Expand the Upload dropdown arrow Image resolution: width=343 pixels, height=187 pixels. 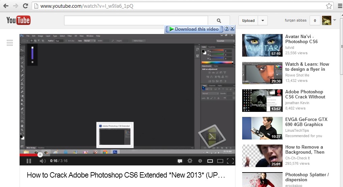tap(263, 21)
